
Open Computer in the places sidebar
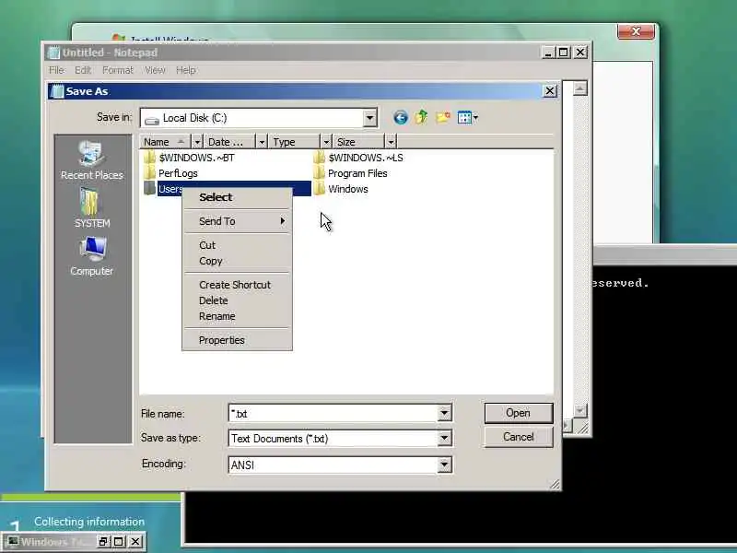click(91, 256)
